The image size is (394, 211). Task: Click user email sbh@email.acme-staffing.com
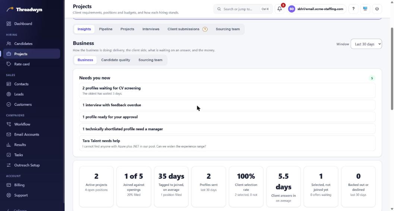[x=320, y=9]
